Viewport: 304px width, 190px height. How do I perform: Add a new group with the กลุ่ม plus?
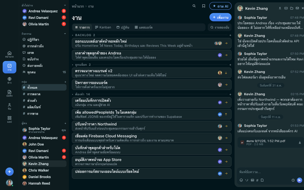click(x=65, y=82)
